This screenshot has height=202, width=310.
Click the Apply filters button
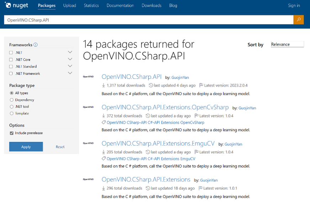tap(26, 147)
